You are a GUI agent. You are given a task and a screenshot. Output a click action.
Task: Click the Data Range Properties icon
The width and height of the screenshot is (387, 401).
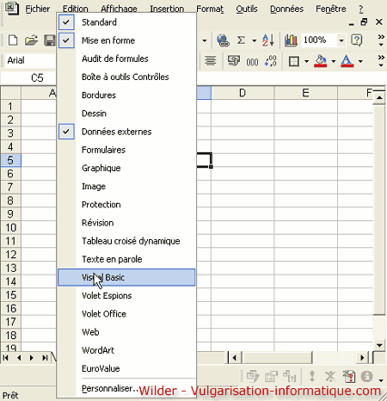click(x=271, y=376)
